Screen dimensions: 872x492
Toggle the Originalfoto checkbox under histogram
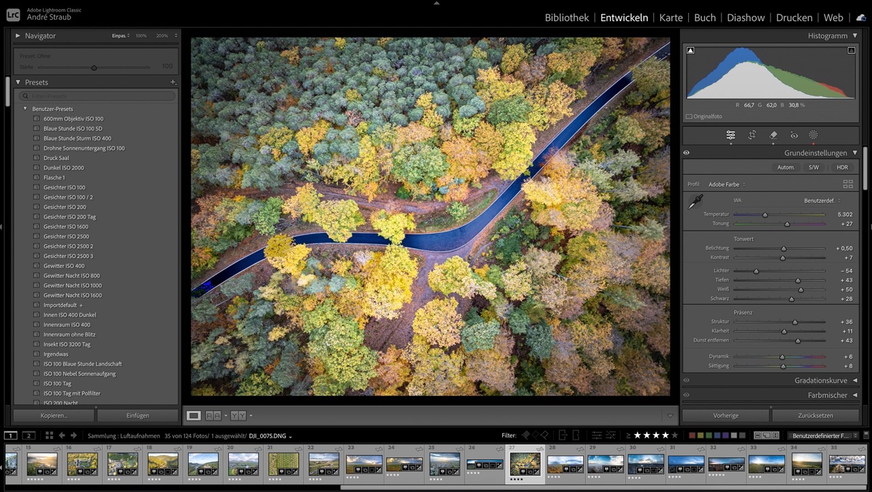[689, 116]
